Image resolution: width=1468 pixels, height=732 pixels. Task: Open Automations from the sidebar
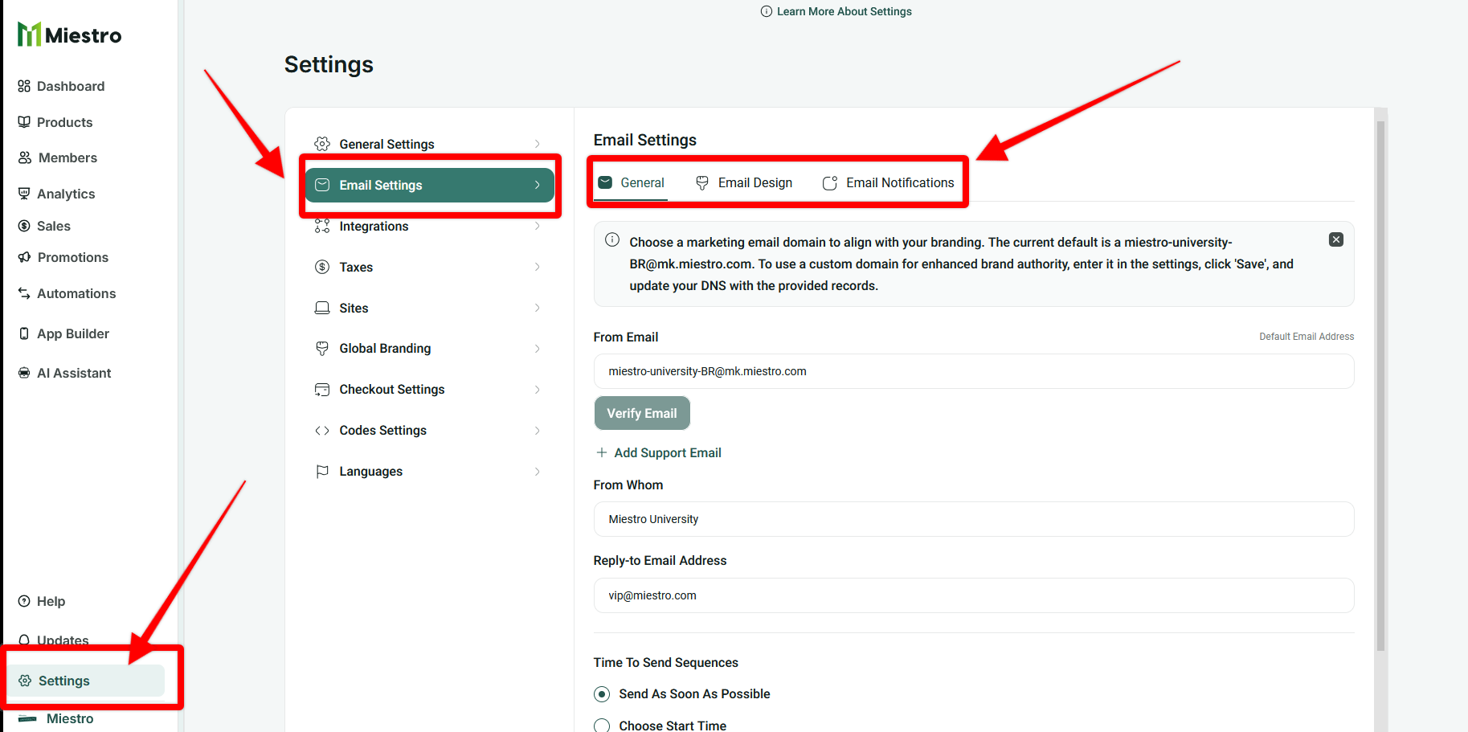tap(67, 293)
